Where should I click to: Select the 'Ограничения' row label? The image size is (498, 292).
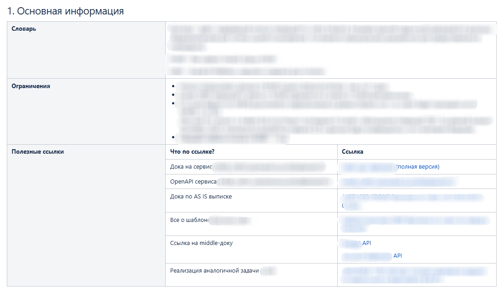(x=31, y=86)
